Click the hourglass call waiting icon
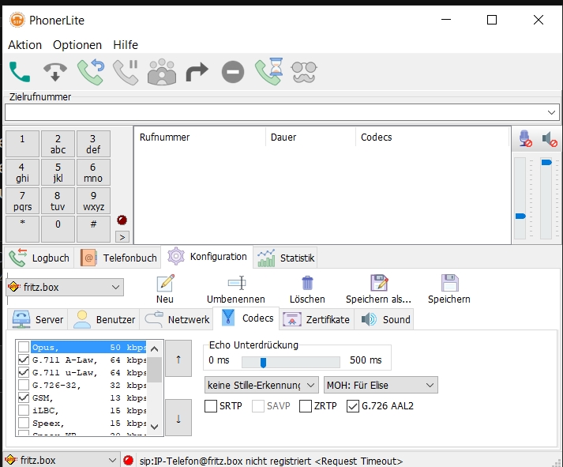The height and width of the screenshot is (467, 563). click(x=269, y=71)
